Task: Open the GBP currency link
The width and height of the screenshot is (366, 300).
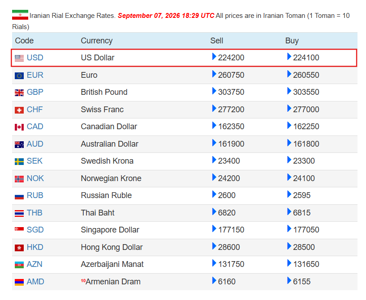Action: coord(35,92)
